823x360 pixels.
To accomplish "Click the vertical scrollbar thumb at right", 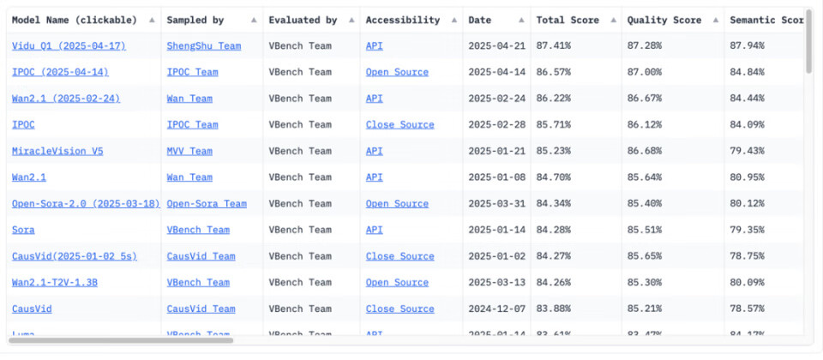I will 808,41.
